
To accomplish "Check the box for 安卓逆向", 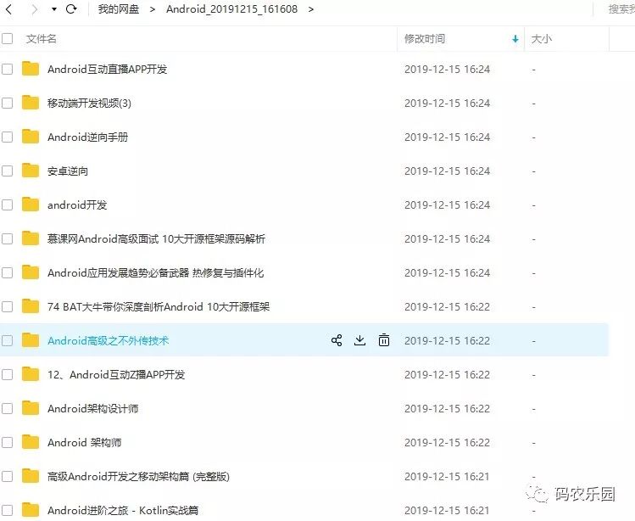I will [x=8, y=171].
